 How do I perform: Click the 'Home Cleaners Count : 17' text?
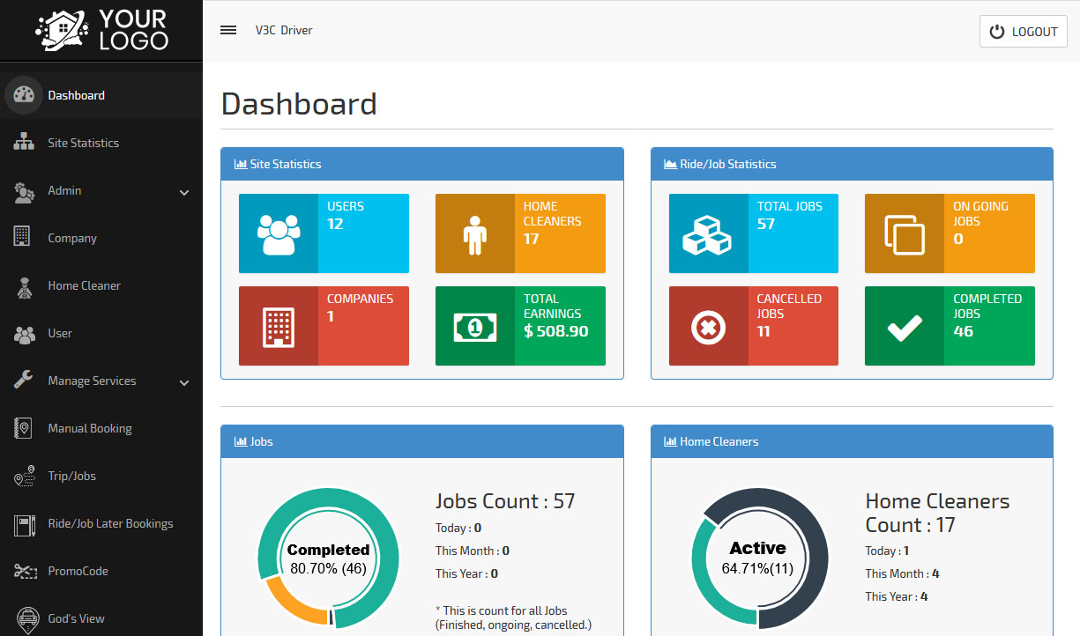937,513
